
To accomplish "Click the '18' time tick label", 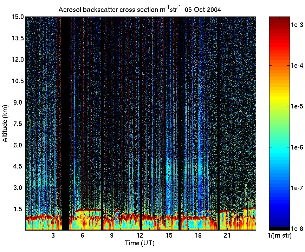I will pyautogui.click(x=198, y=236).
